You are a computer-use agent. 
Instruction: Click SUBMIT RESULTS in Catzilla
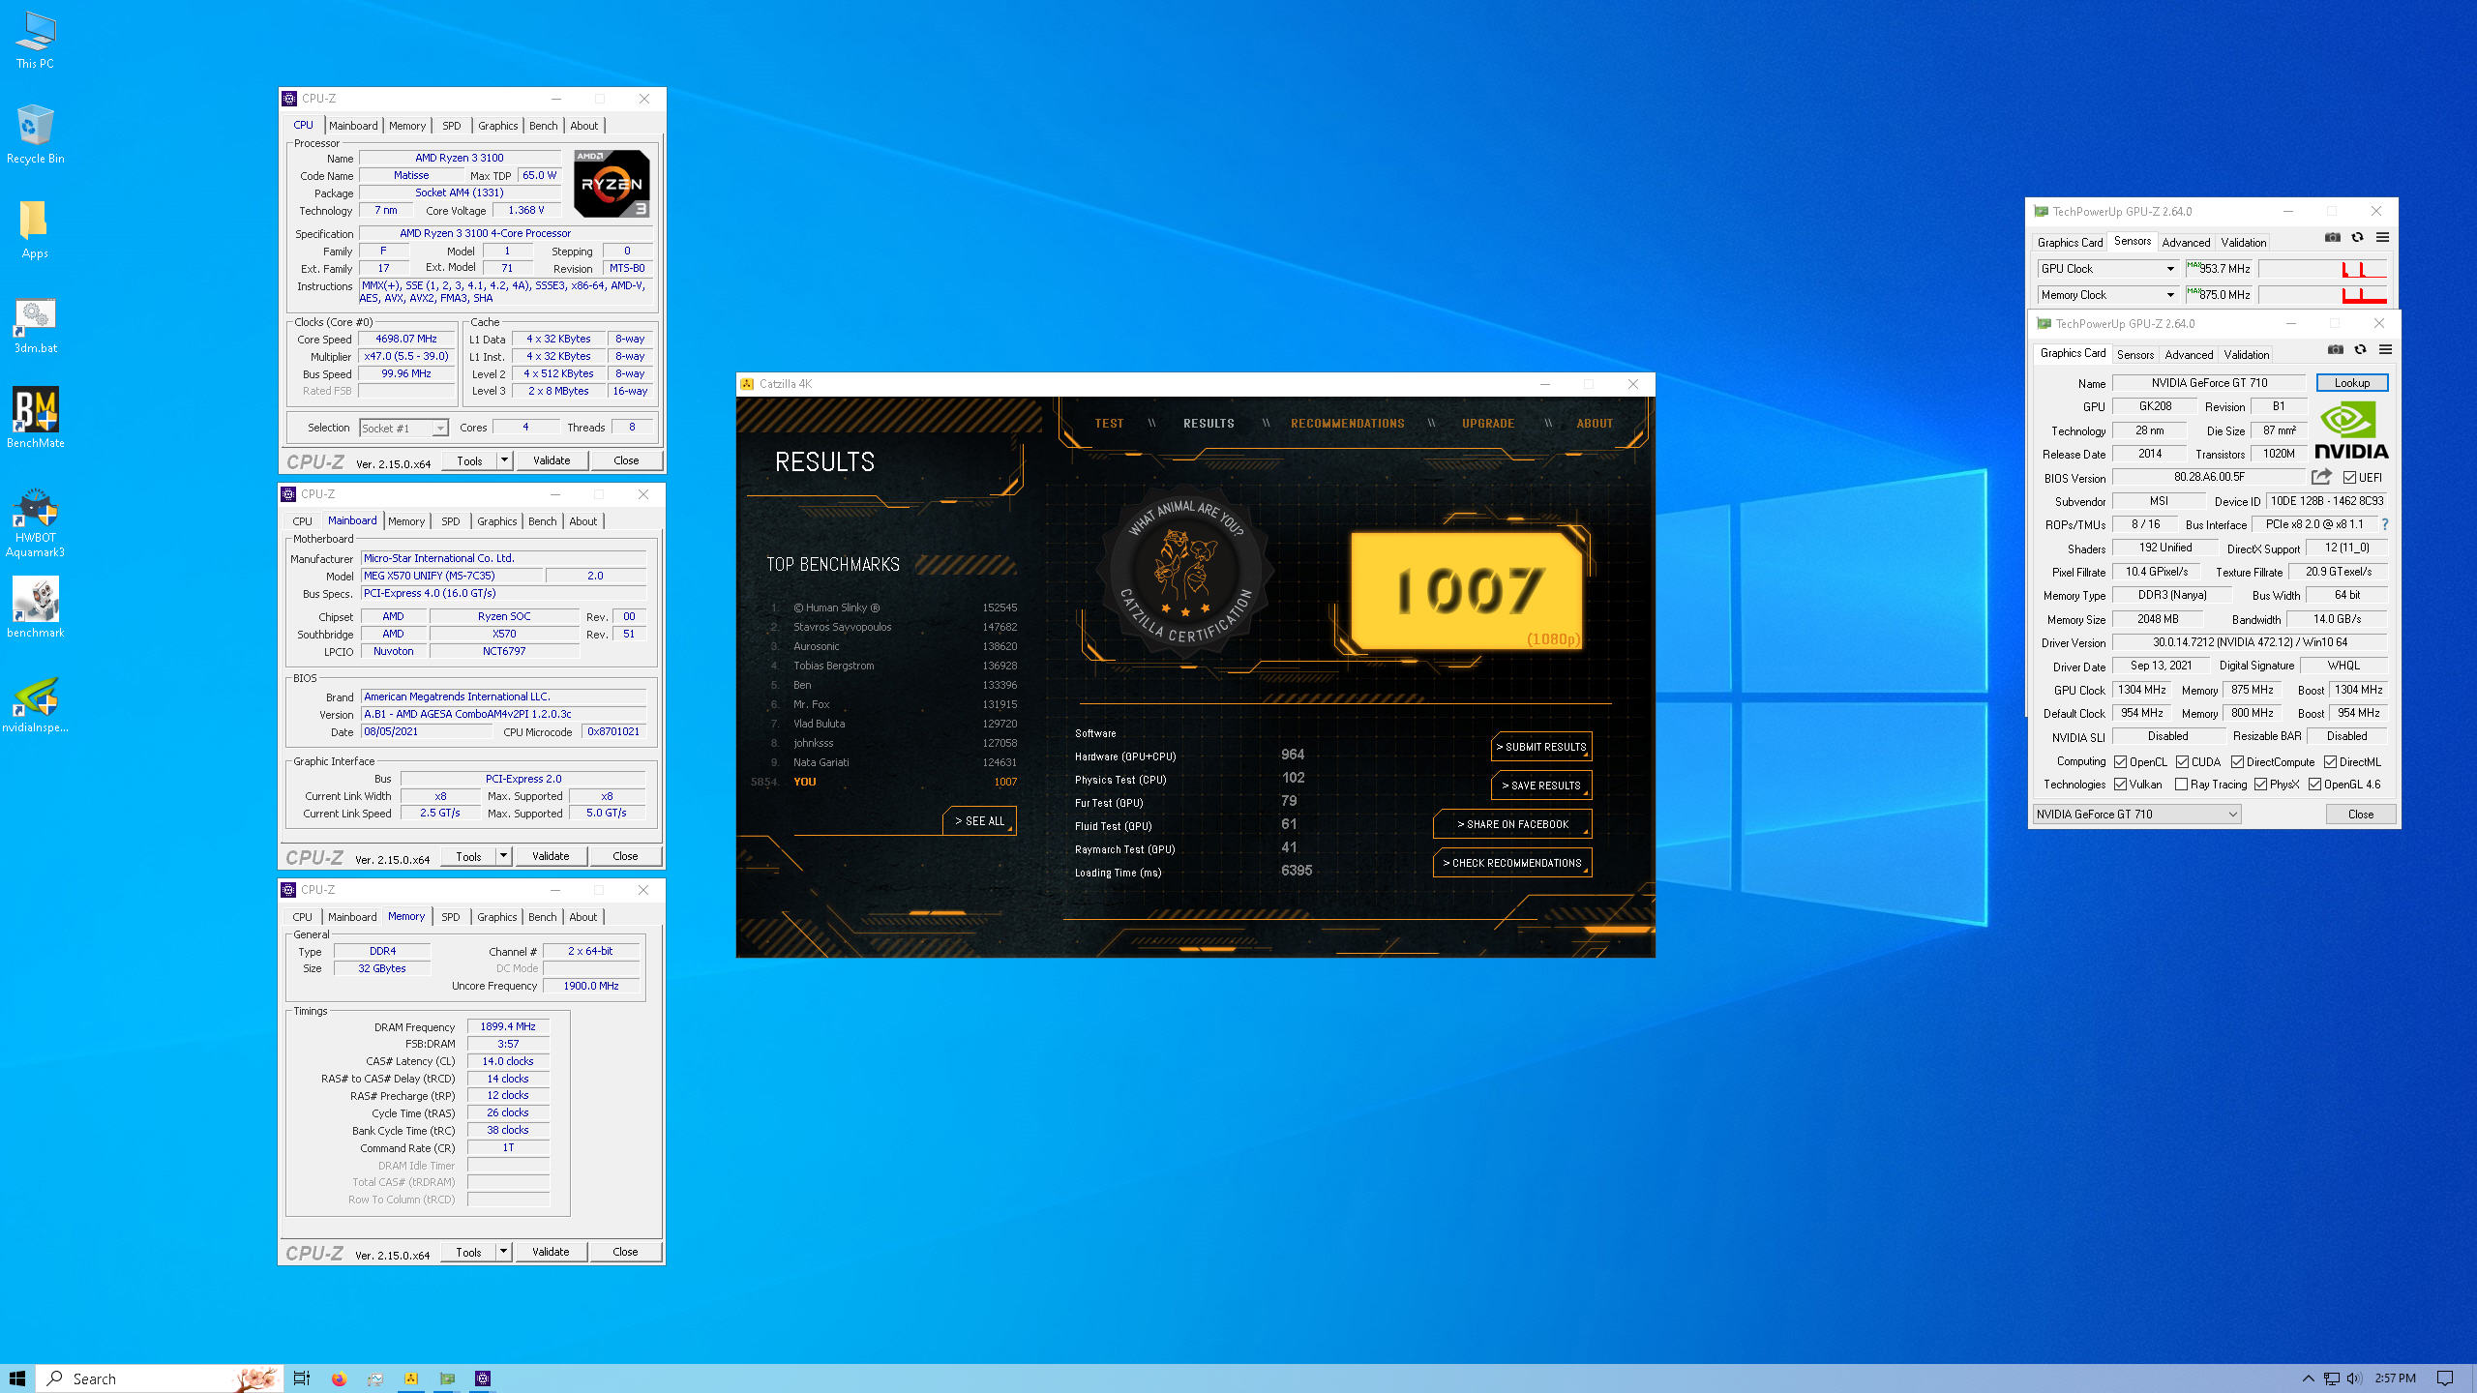1541,747
